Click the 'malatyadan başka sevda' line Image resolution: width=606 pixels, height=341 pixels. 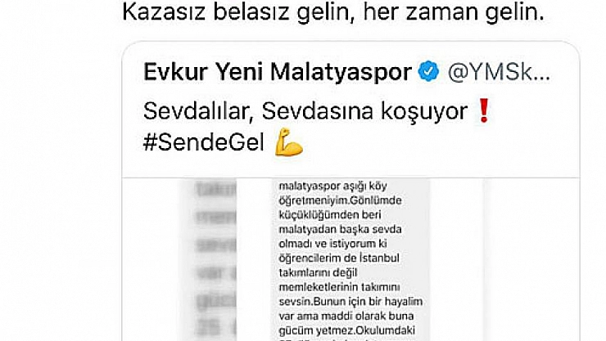click(x=340, y=229)
